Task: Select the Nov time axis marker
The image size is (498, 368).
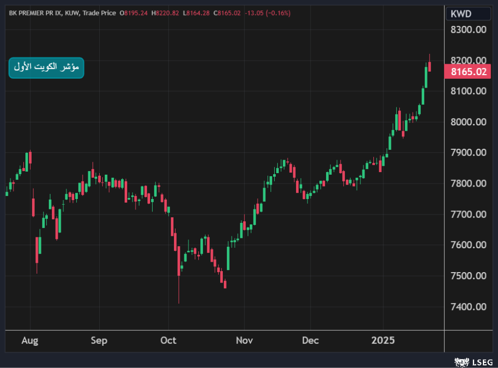Action: tap(244, 341)
